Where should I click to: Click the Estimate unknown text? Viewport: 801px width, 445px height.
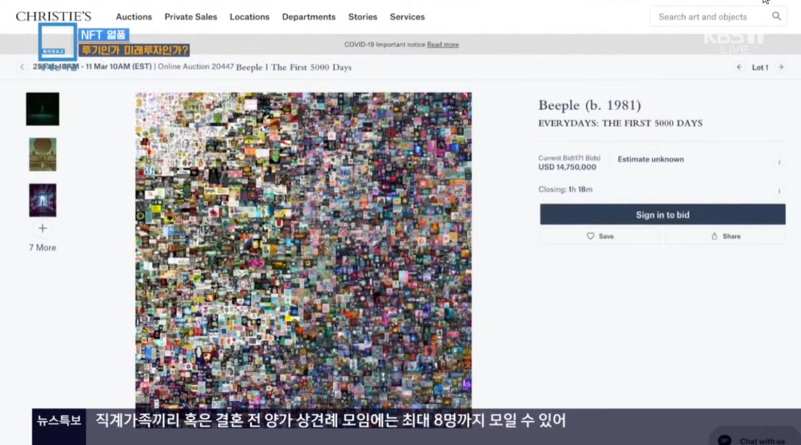tap(651, 159)
